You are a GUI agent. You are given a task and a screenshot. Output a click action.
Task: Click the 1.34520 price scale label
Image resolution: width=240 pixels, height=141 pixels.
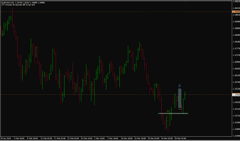pos(236,102)
